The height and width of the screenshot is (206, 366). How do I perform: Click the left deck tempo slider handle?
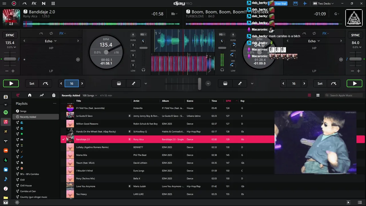10,59
